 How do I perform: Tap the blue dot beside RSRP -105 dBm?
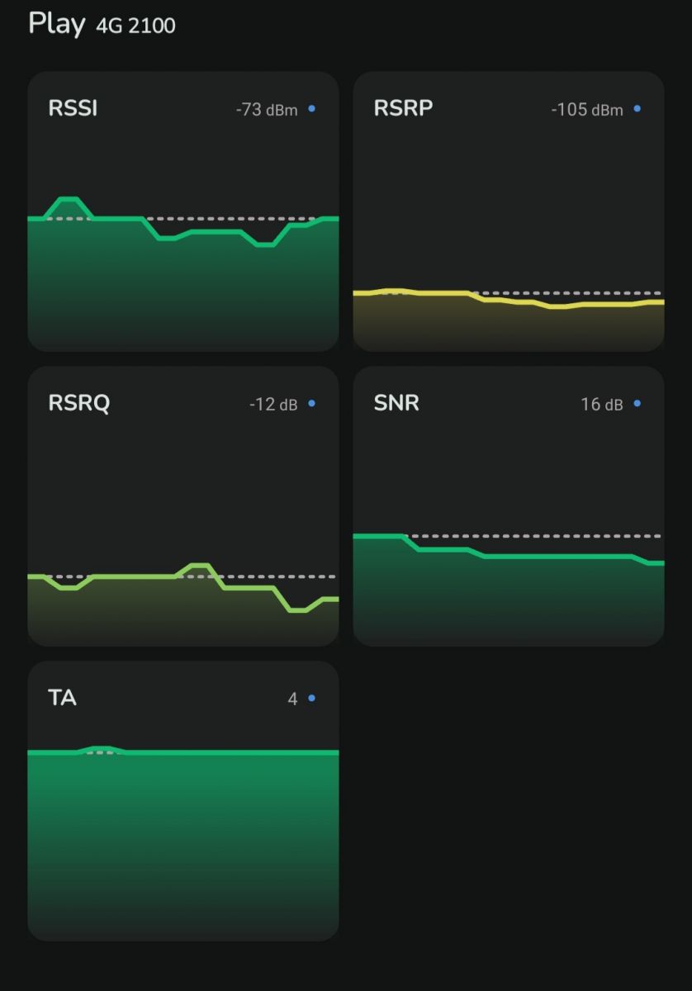pos(637,108)
